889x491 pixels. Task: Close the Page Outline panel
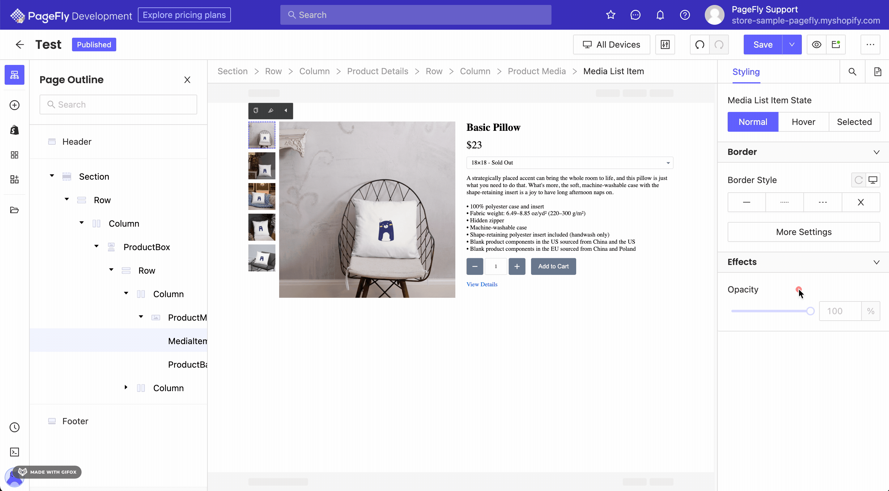click(187, 80)
